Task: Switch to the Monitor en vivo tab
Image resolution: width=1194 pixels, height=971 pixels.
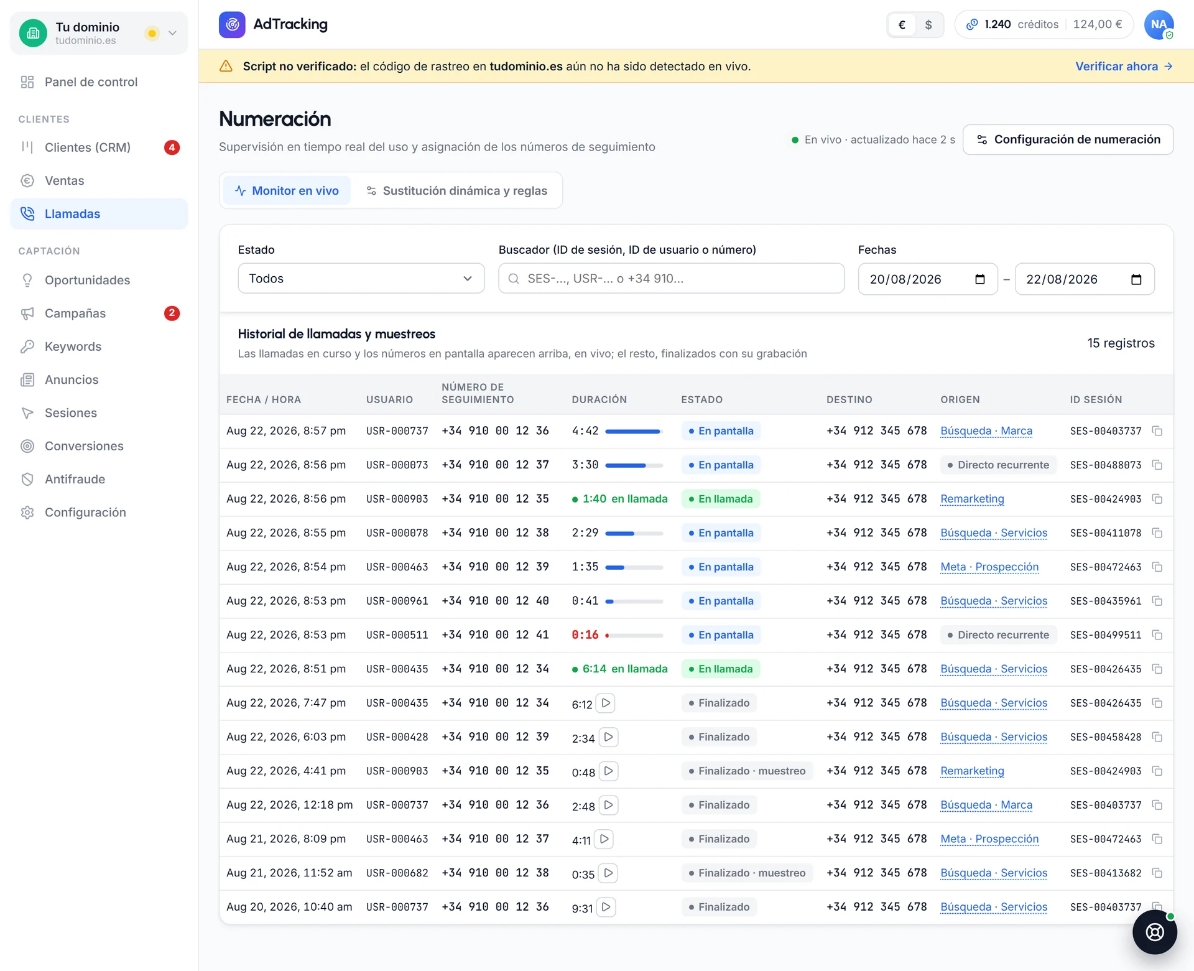Action: click(x=287, y=190)
